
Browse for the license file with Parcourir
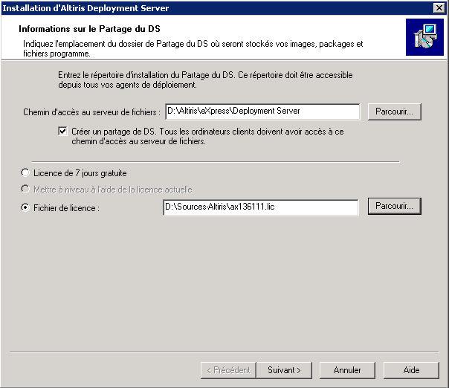pyautogui.click(x=393, y=206)
